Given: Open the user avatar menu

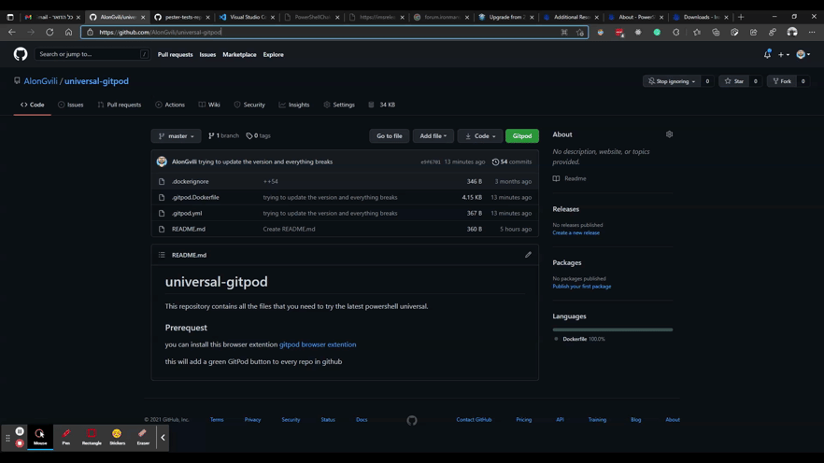Looking at the screenshot, I should [x=803, y=54].
